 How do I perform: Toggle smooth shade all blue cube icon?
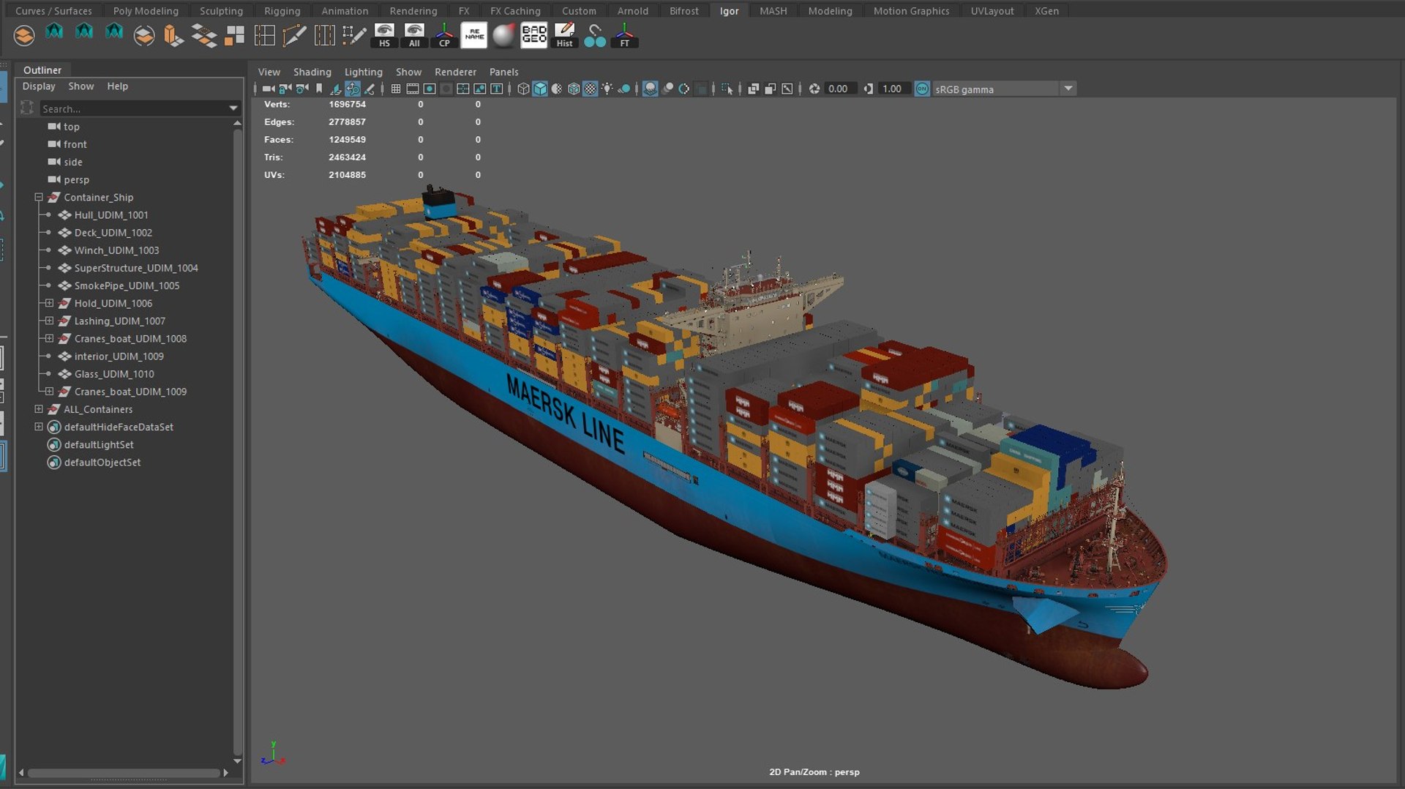(540, 89)
